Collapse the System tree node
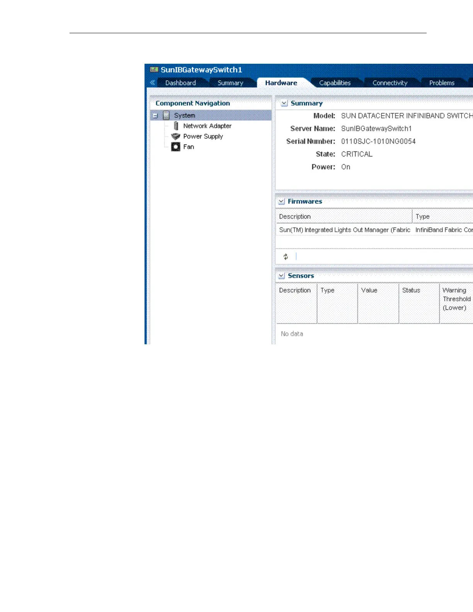Viewport: 473px width, 612px height. pyautogui.click(x=155, y=116)
